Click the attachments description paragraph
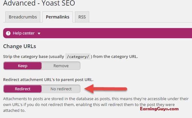 [x=96, y=105]
